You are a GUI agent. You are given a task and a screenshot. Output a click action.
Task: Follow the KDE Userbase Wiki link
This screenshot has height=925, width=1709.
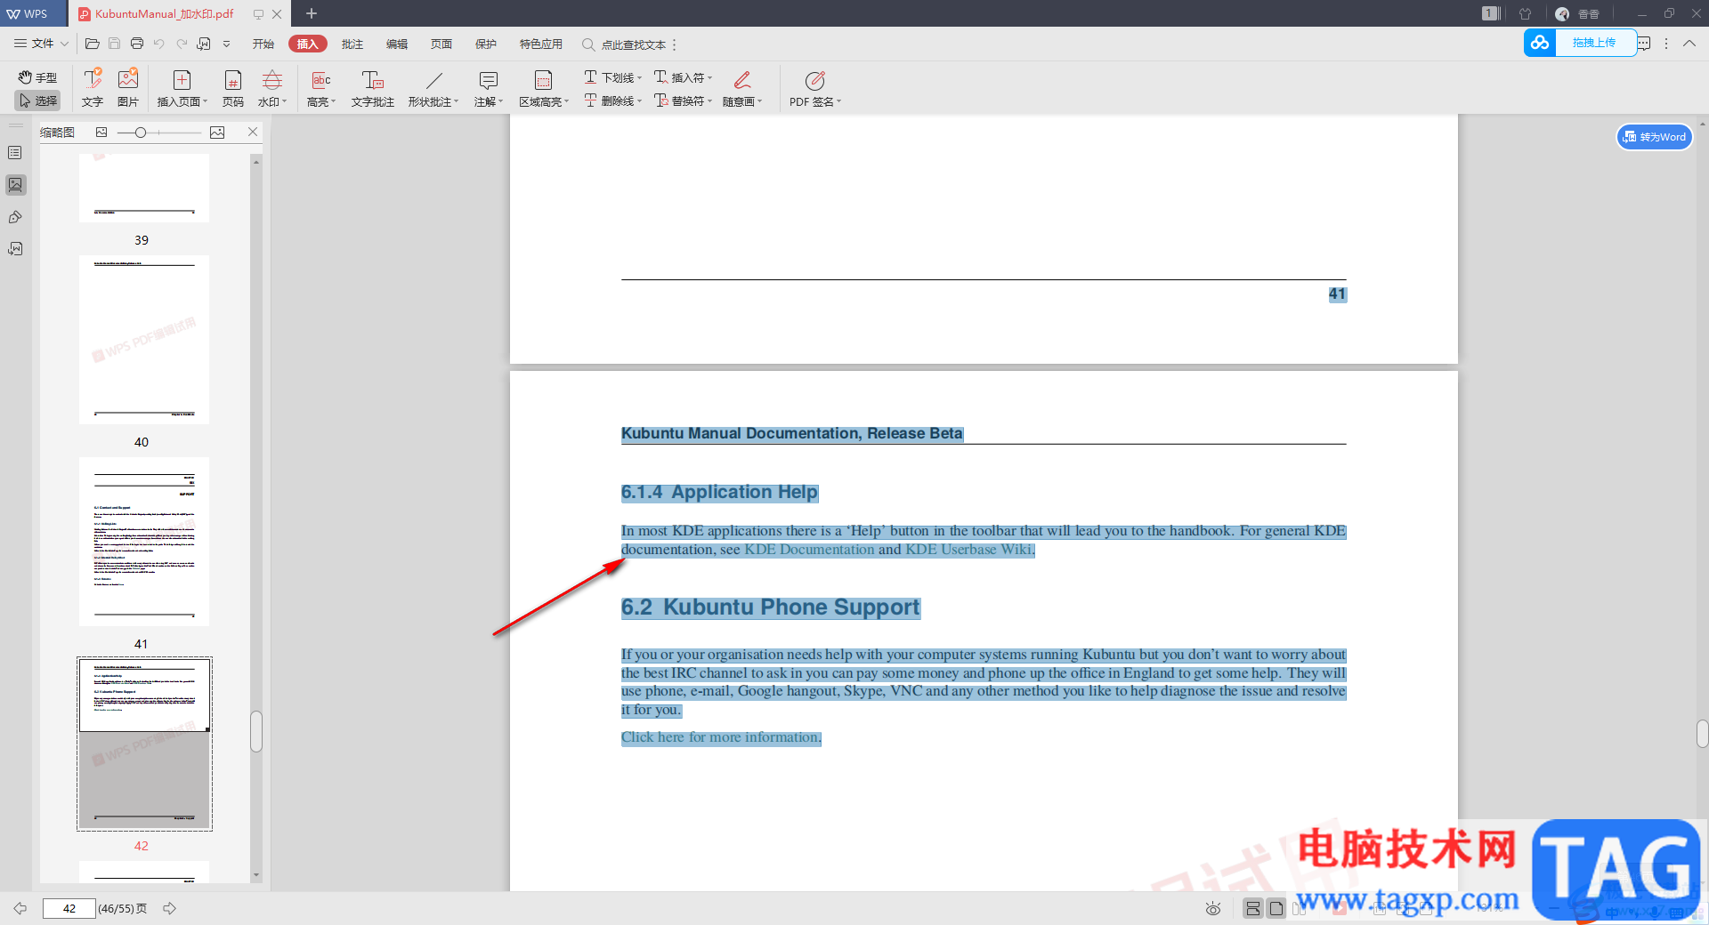click(x=968, y=550)
